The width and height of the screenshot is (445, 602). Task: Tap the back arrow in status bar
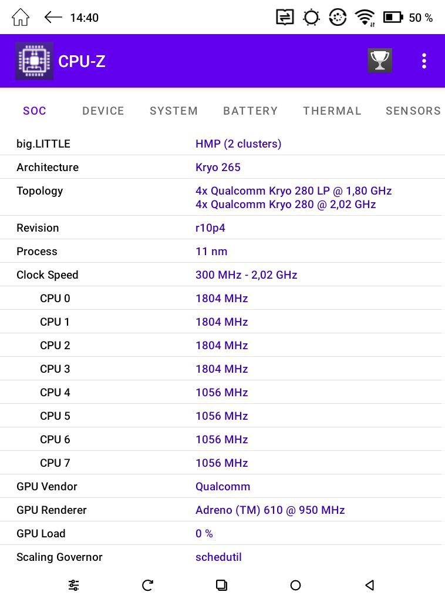(x=53, y=17)
